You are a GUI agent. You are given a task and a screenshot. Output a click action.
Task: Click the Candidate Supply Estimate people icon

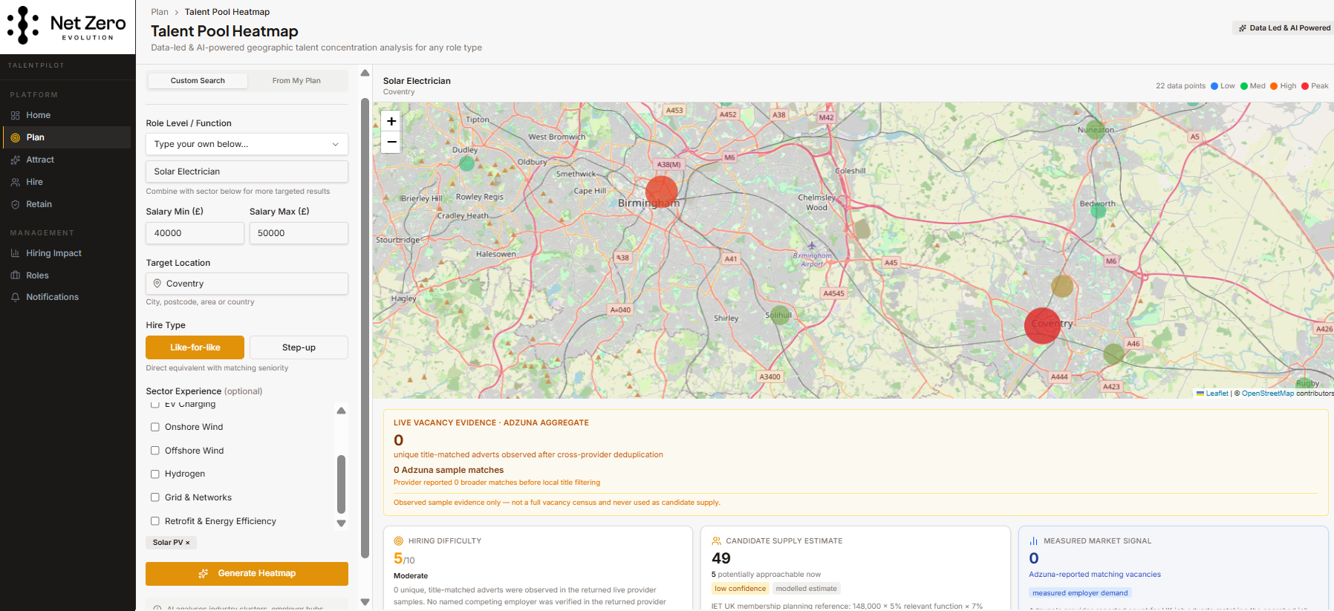pyautogui.click(x=717, y=541)
